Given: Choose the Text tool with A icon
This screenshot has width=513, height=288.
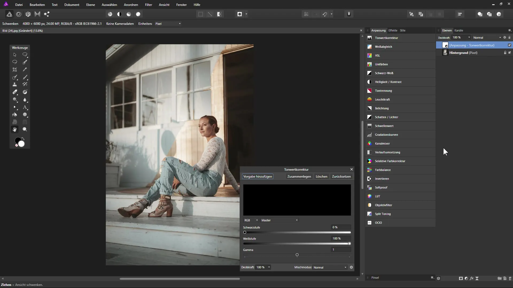Looking at the screenshot, I should click(25, 107).
